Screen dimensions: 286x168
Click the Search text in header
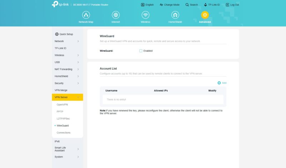[194, 5]
